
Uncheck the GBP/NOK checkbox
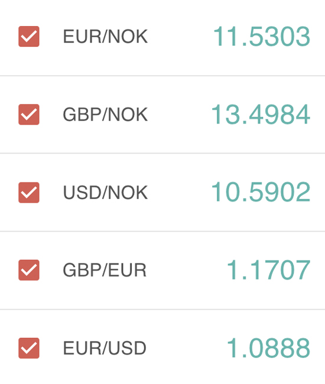[x=29, y=115]
